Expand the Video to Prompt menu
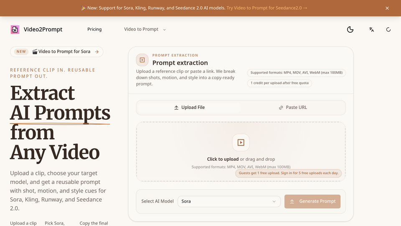Viewport: 401px width, 226px height. pyautogui.click(x=145, y=29)
